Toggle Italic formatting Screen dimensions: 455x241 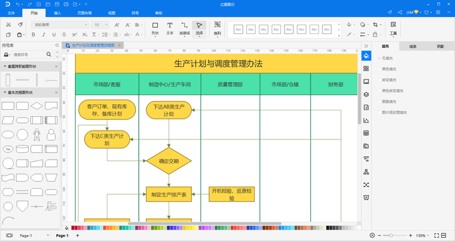tap(44, 35)
